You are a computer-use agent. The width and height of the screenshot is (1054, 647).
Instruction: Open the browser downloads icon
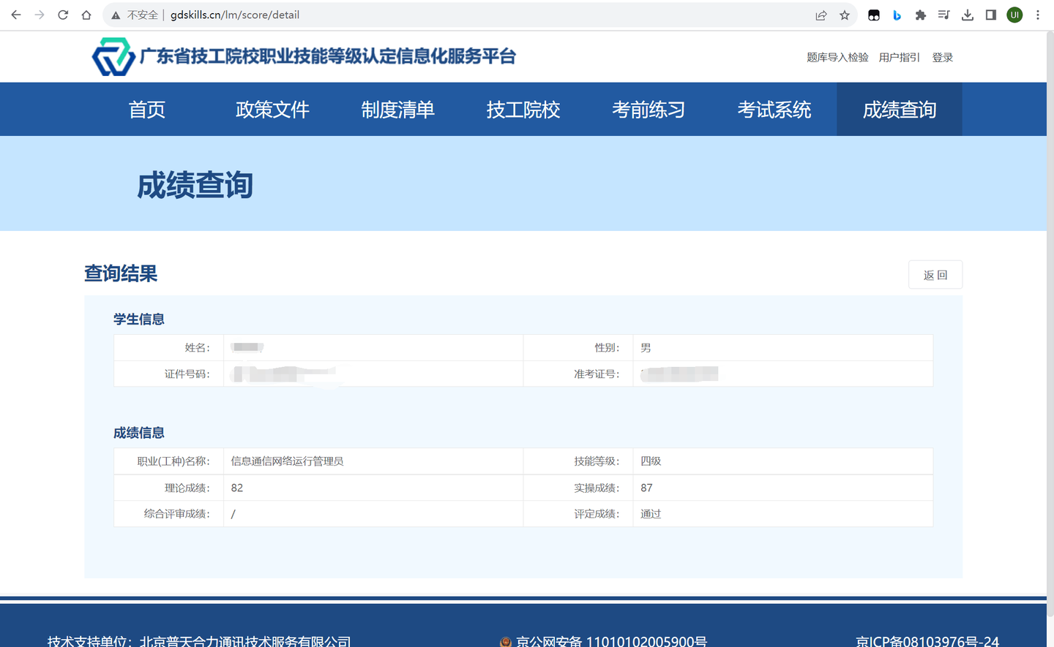click(968, 15)
